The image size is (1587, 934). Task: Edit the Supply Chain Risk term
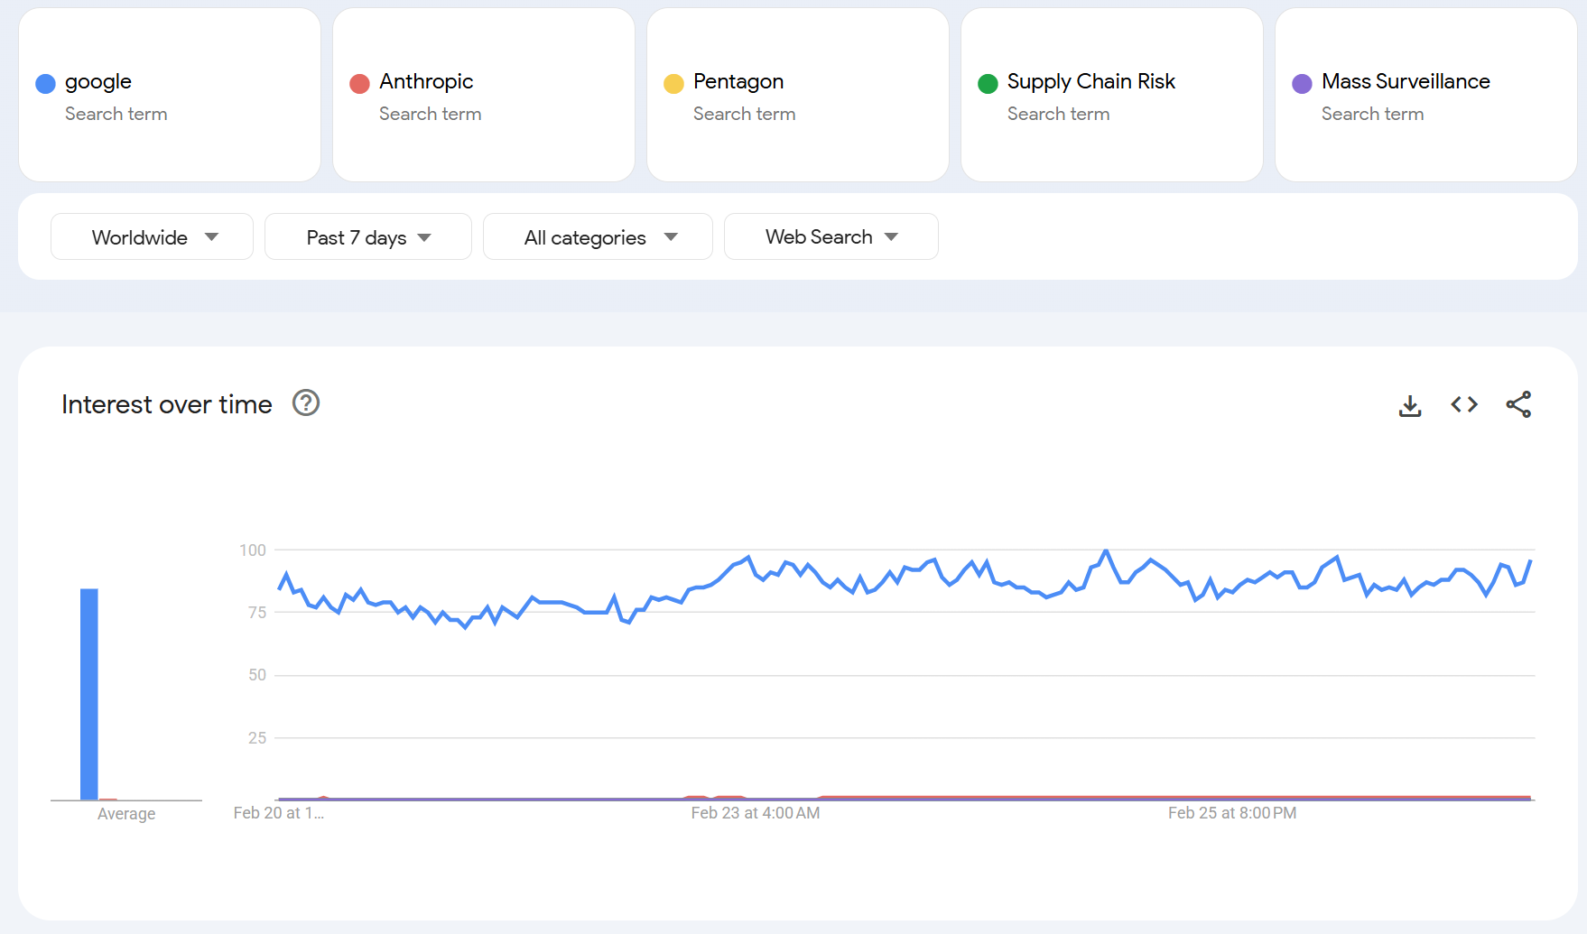tap(1090, 82)
